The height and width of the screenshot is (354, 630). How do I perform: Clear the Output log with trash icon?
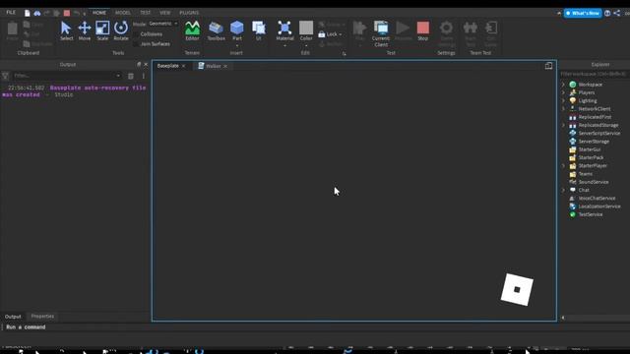pos(131,76)
